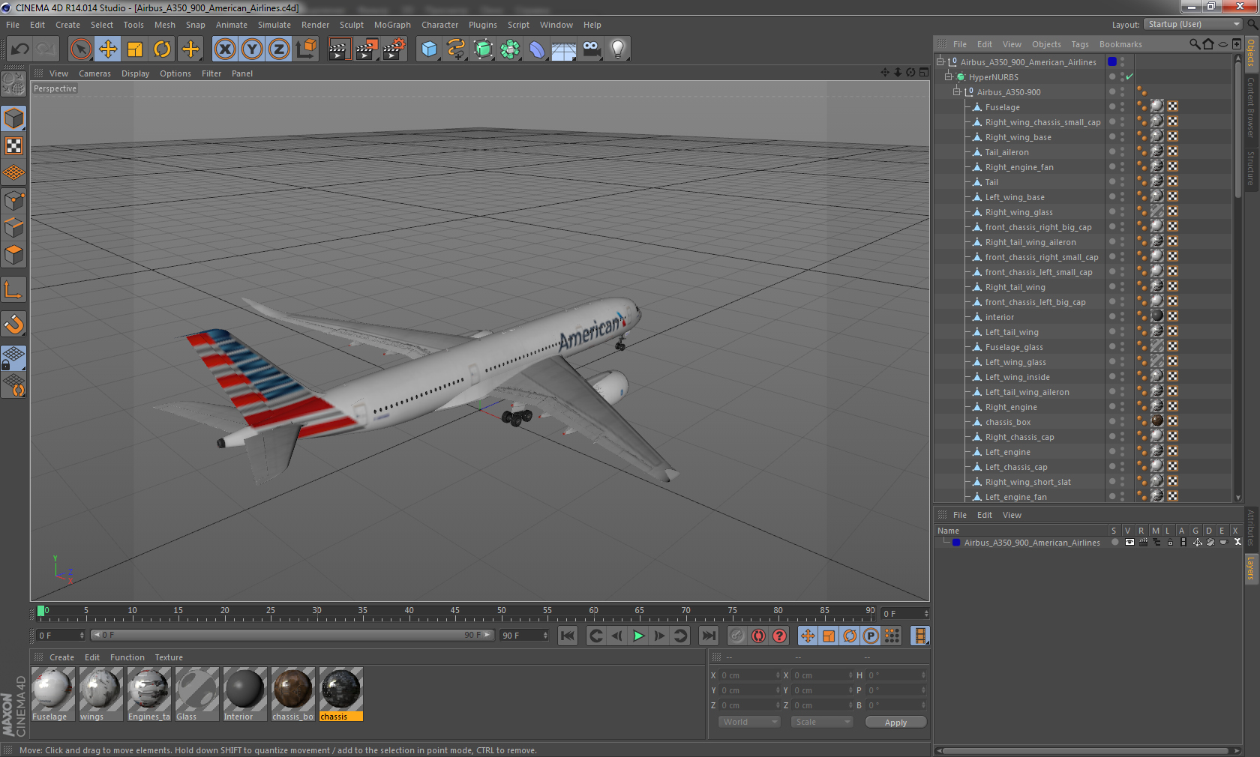Go to start of animation

[568, 636]
